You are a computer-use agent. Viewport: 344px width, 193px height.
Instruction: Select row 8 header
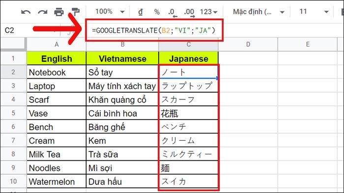pos(13,154)
